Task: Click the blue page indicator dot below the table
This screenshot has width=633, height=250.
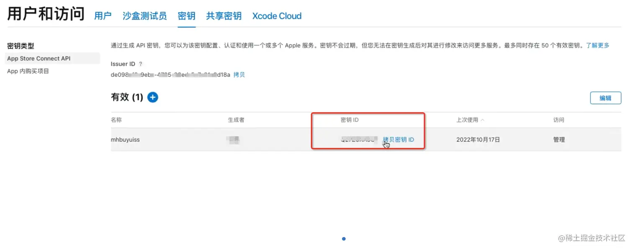Action: 343,239
